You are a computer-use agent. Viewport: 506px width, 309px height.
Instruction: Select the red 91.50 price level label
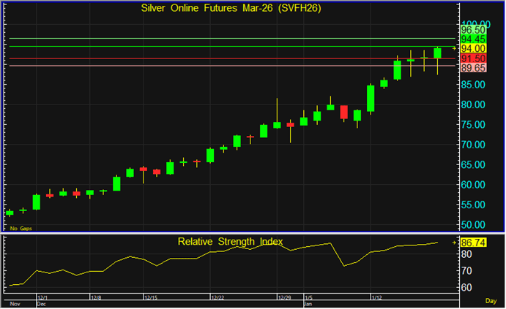[474, 58]
